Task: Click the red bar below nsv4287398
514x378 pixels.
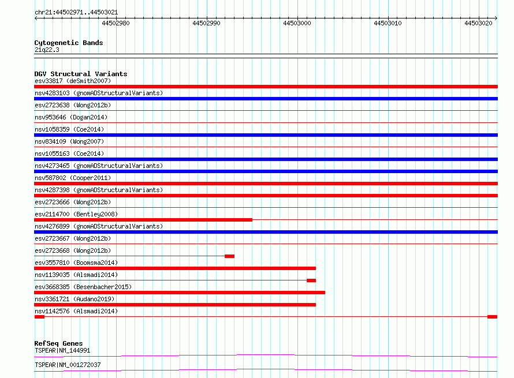Action: [266, 196]
